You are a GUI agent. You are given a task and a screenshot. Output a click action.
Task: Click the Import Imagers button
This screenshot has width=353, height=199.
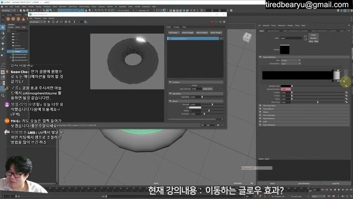(x=202, y=33)
